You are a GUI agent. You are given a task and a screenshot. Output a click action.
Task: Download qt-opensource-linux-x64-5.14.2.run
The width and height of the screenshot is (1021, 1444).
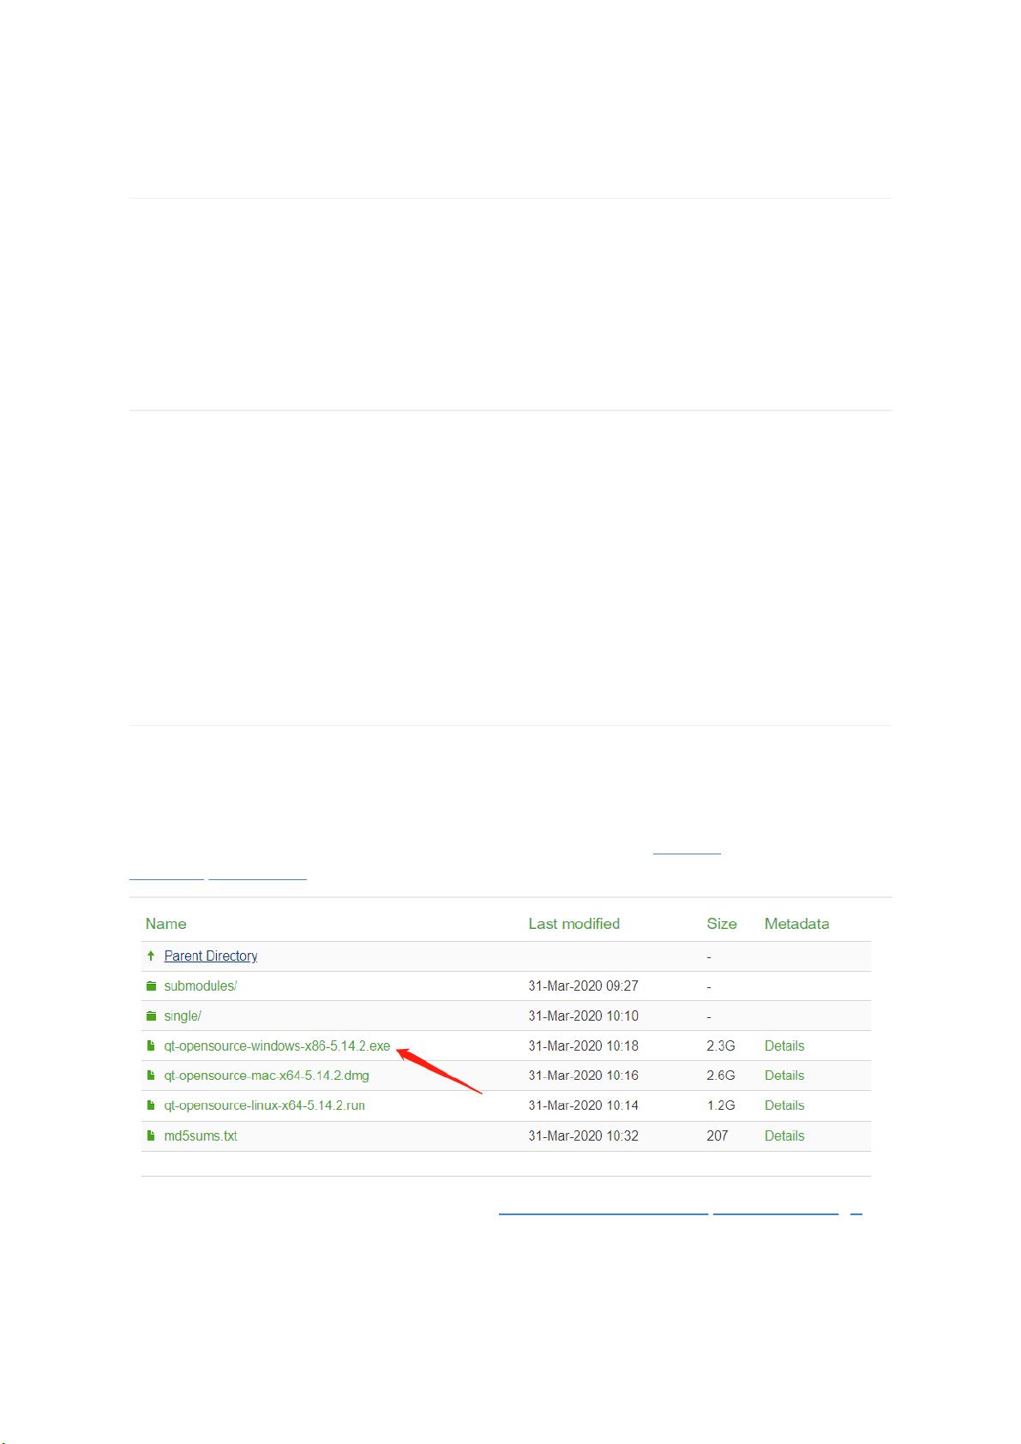(x=264, y=1105)
